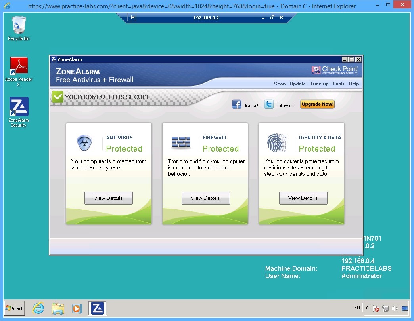414x321 pixels.
Task: Open the ZoneAlarm Security desktop shortcut
Action: (x=18, y=107)
